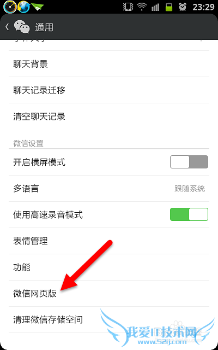Open 表情管理 entry

click(x=109, y=241)
